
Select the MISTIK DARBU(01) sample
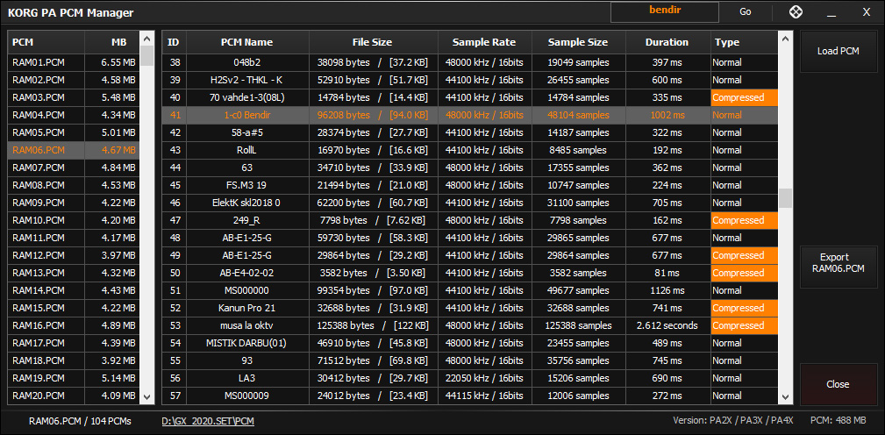click(470, 343)
